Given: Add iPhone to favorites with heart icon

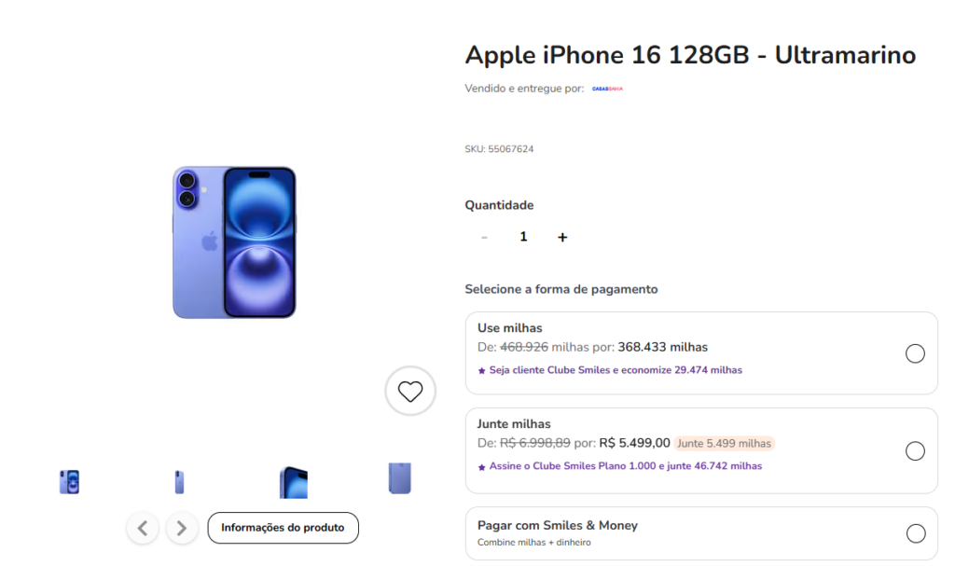Looking at the screenshot, I should 410,392.
